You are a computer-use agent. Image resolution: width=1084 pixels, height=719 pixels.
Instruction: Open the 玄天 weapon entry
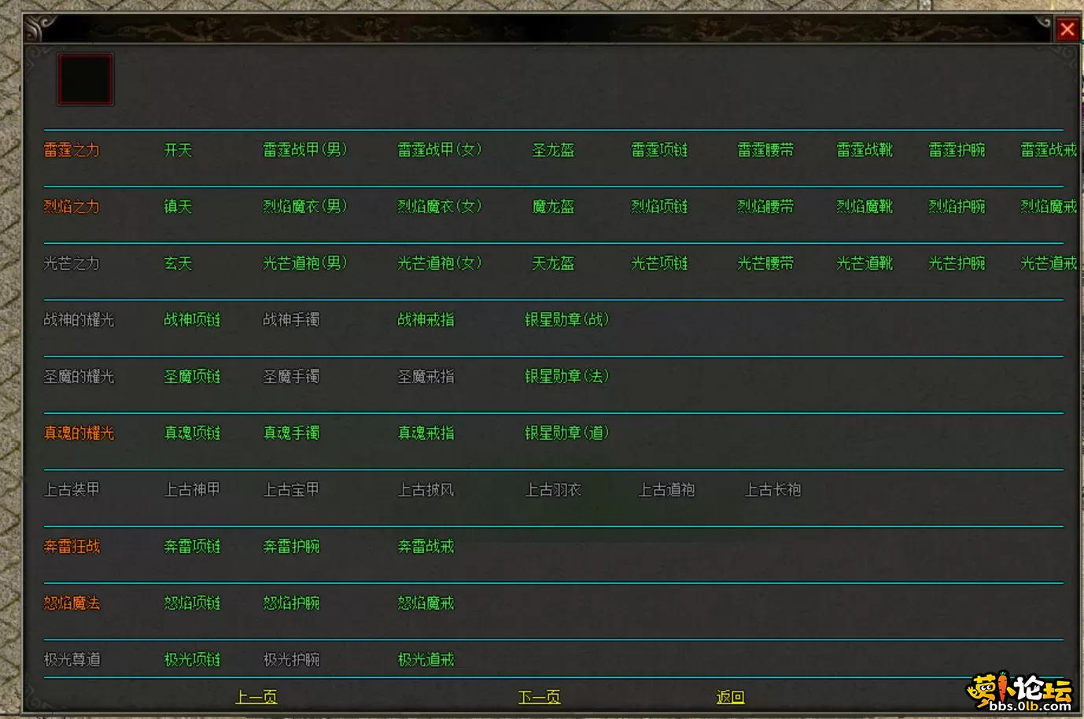178,263
